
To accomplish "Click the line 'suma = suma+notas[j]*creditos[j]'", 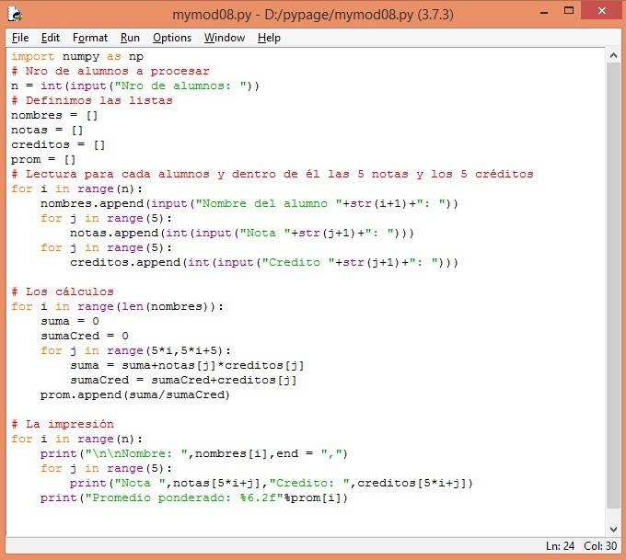I will pyautogui.click(x=187, y=366).
